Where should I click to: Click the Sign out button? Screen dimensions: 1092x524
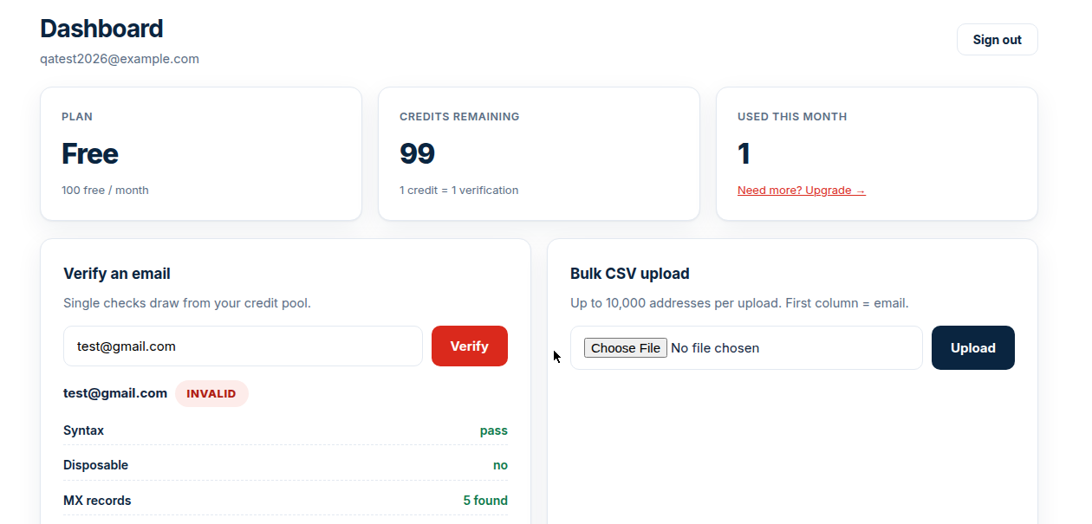[997, 40]
